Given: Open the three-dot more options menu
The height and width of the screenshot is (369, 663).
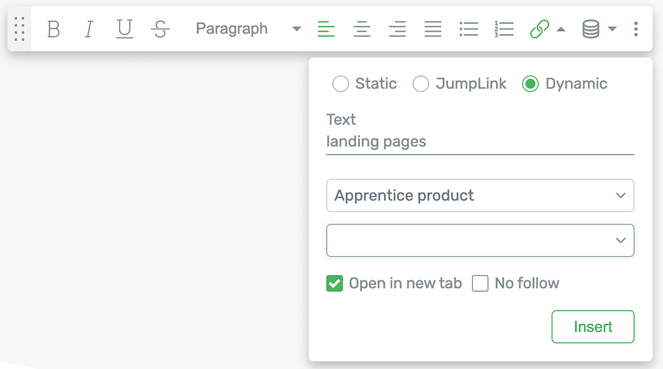Looking at the screenshot, I should pos(636,29).
